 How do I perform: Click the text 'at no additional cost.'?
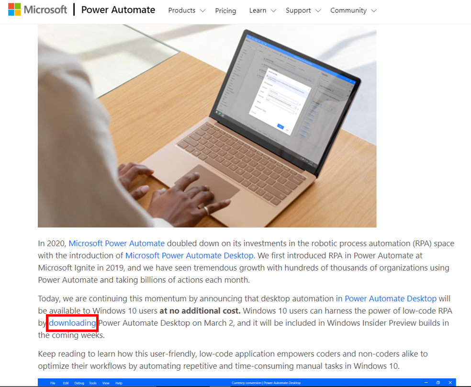click(200, 311)
